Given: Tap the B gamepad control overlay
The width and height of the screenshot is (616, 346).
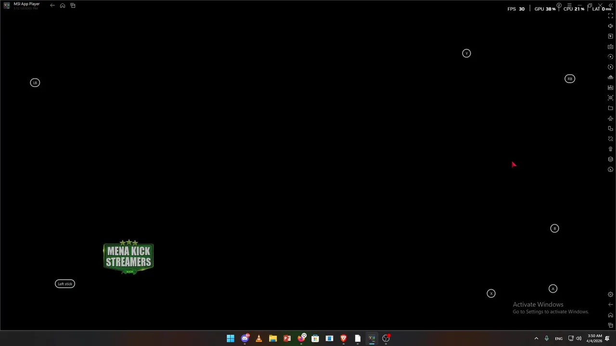Looking at the screenshot, I should coord(554,228).
